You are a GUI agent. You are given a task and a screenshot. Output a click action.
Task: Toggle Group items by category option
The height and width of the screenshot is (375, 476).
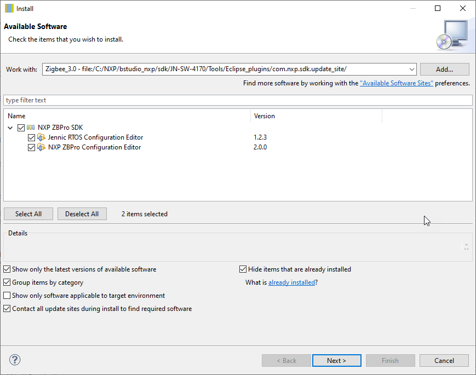7,282
